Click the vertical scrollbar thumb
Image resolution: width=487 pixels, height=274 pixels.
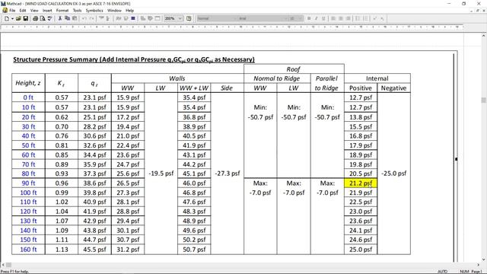[x=484, y=100]
